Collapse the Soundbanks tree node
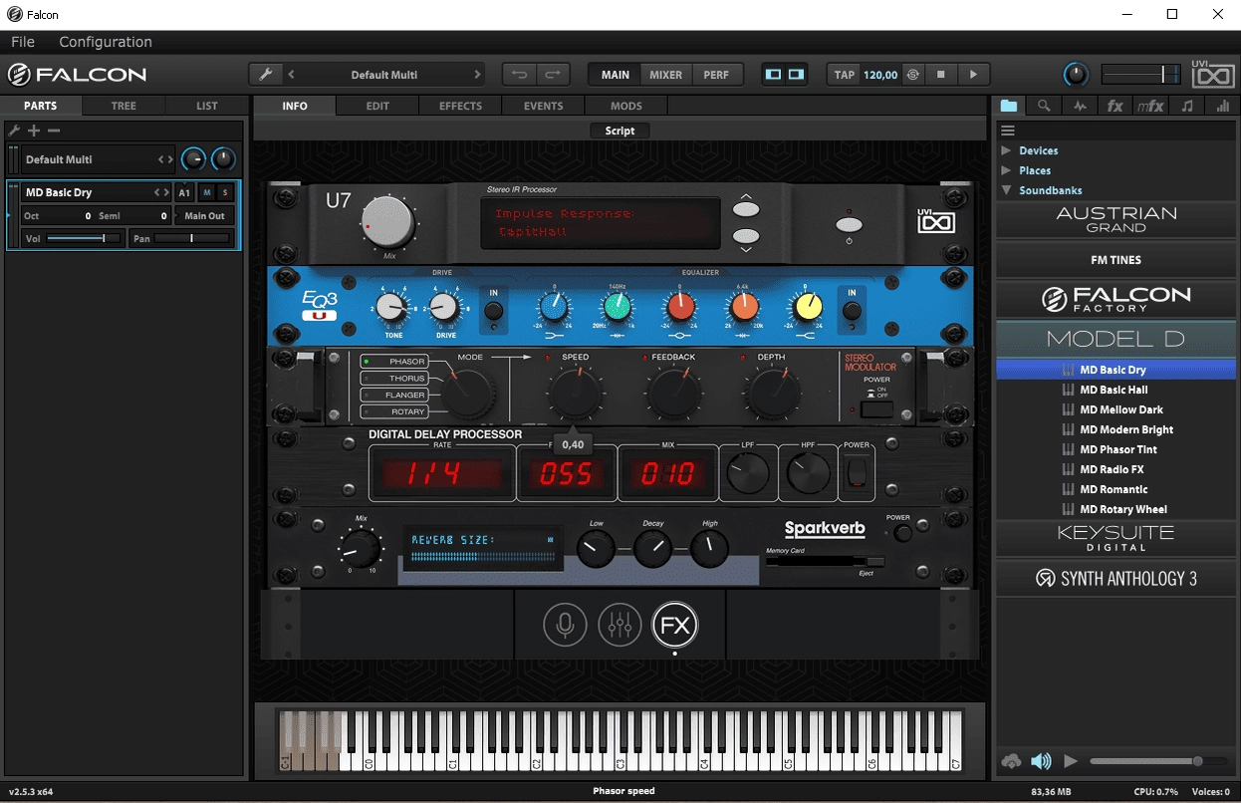The image size is (1241, 803). [x=1006, y=190]
